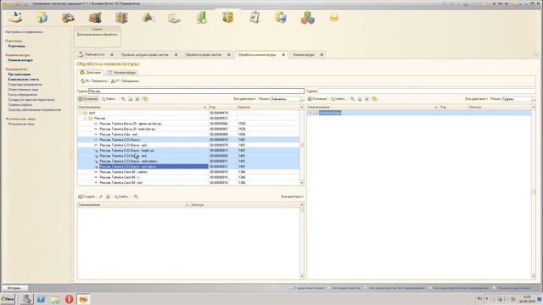The image size is (543, 305).
Task: Click the right Группа input field
Action: [427, 91]
